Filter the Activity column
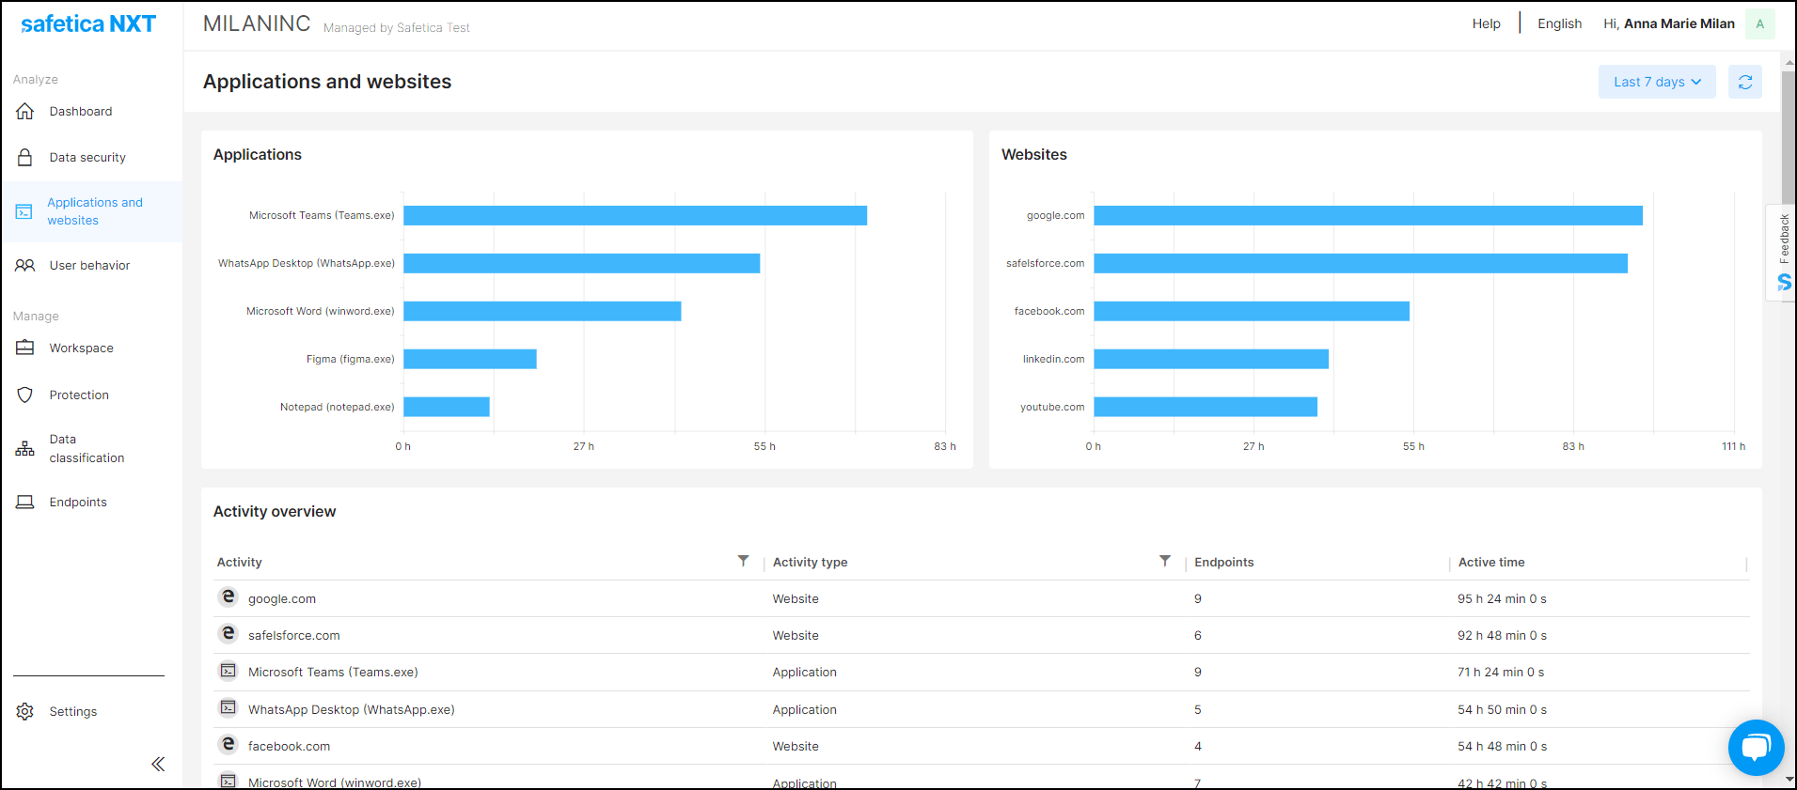This screenshot has height=790, width=1797. pyautogui.click(x=743, y=561)
